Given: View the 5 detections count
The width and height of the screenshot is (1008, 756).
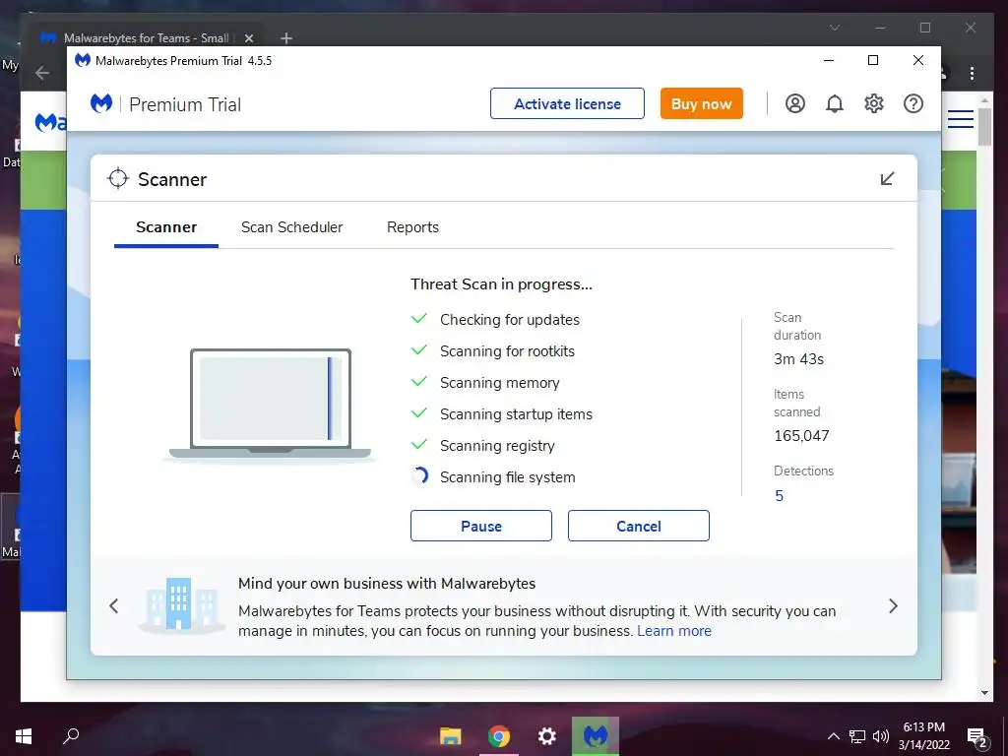Looking at the screenshot, I should tap(780, 496).
